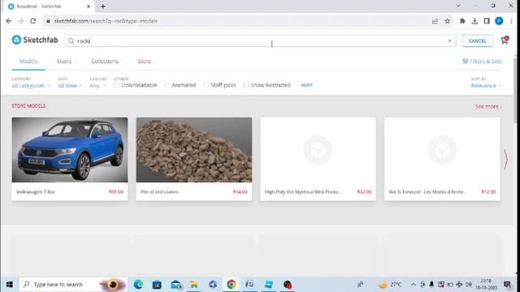Viewport: 520px width, 292px height.
Task: Reload the Sketchfab page
Action: tap(32, 21)
